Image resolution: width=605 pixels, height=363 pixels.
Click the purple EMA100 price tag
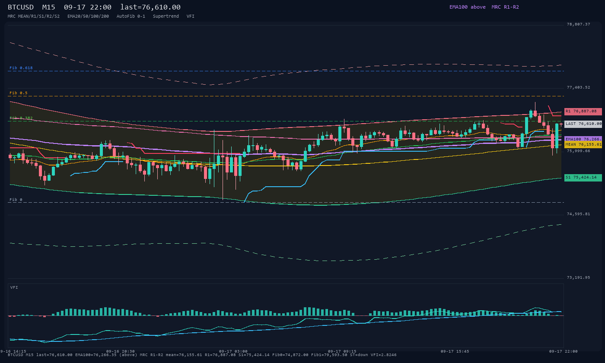coord(583,139)
